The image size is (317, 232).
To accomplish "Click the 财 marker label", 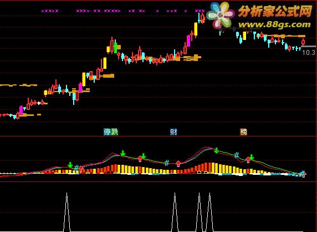I will (173, 132).
